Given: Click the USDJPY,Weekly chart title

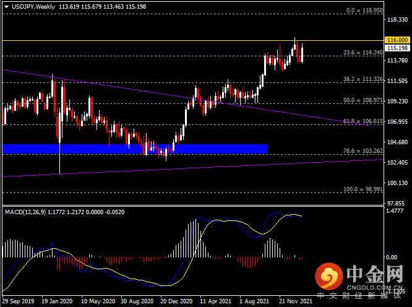Looking at the screenshot, I should [33, 7].
